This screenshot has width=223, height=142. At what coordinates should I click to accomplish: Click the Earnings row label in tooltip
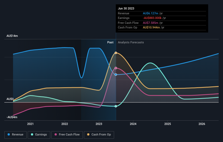click(x=124, y=18)
